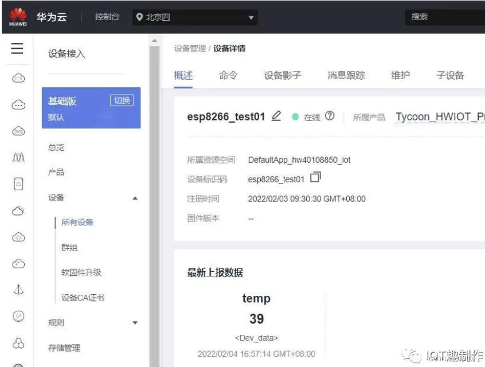
Task: Open 总览 in the sidebar
Action: (x=56, y=147)
